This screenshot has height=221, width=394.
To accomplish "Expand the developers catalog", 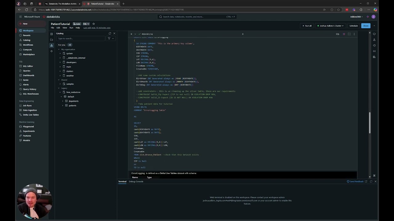I will pos(60,62).
